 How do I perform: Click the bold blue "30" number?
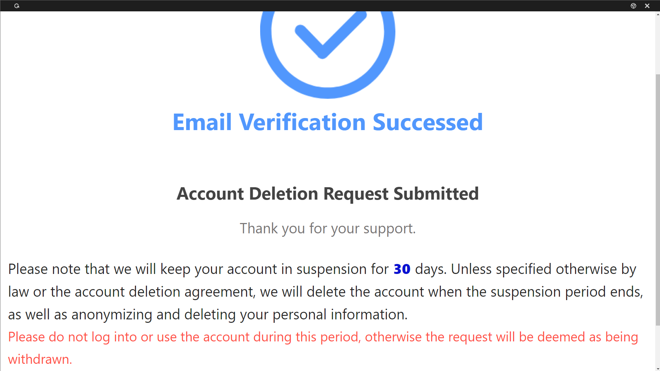pyautogui.click(x=402, y=269)
